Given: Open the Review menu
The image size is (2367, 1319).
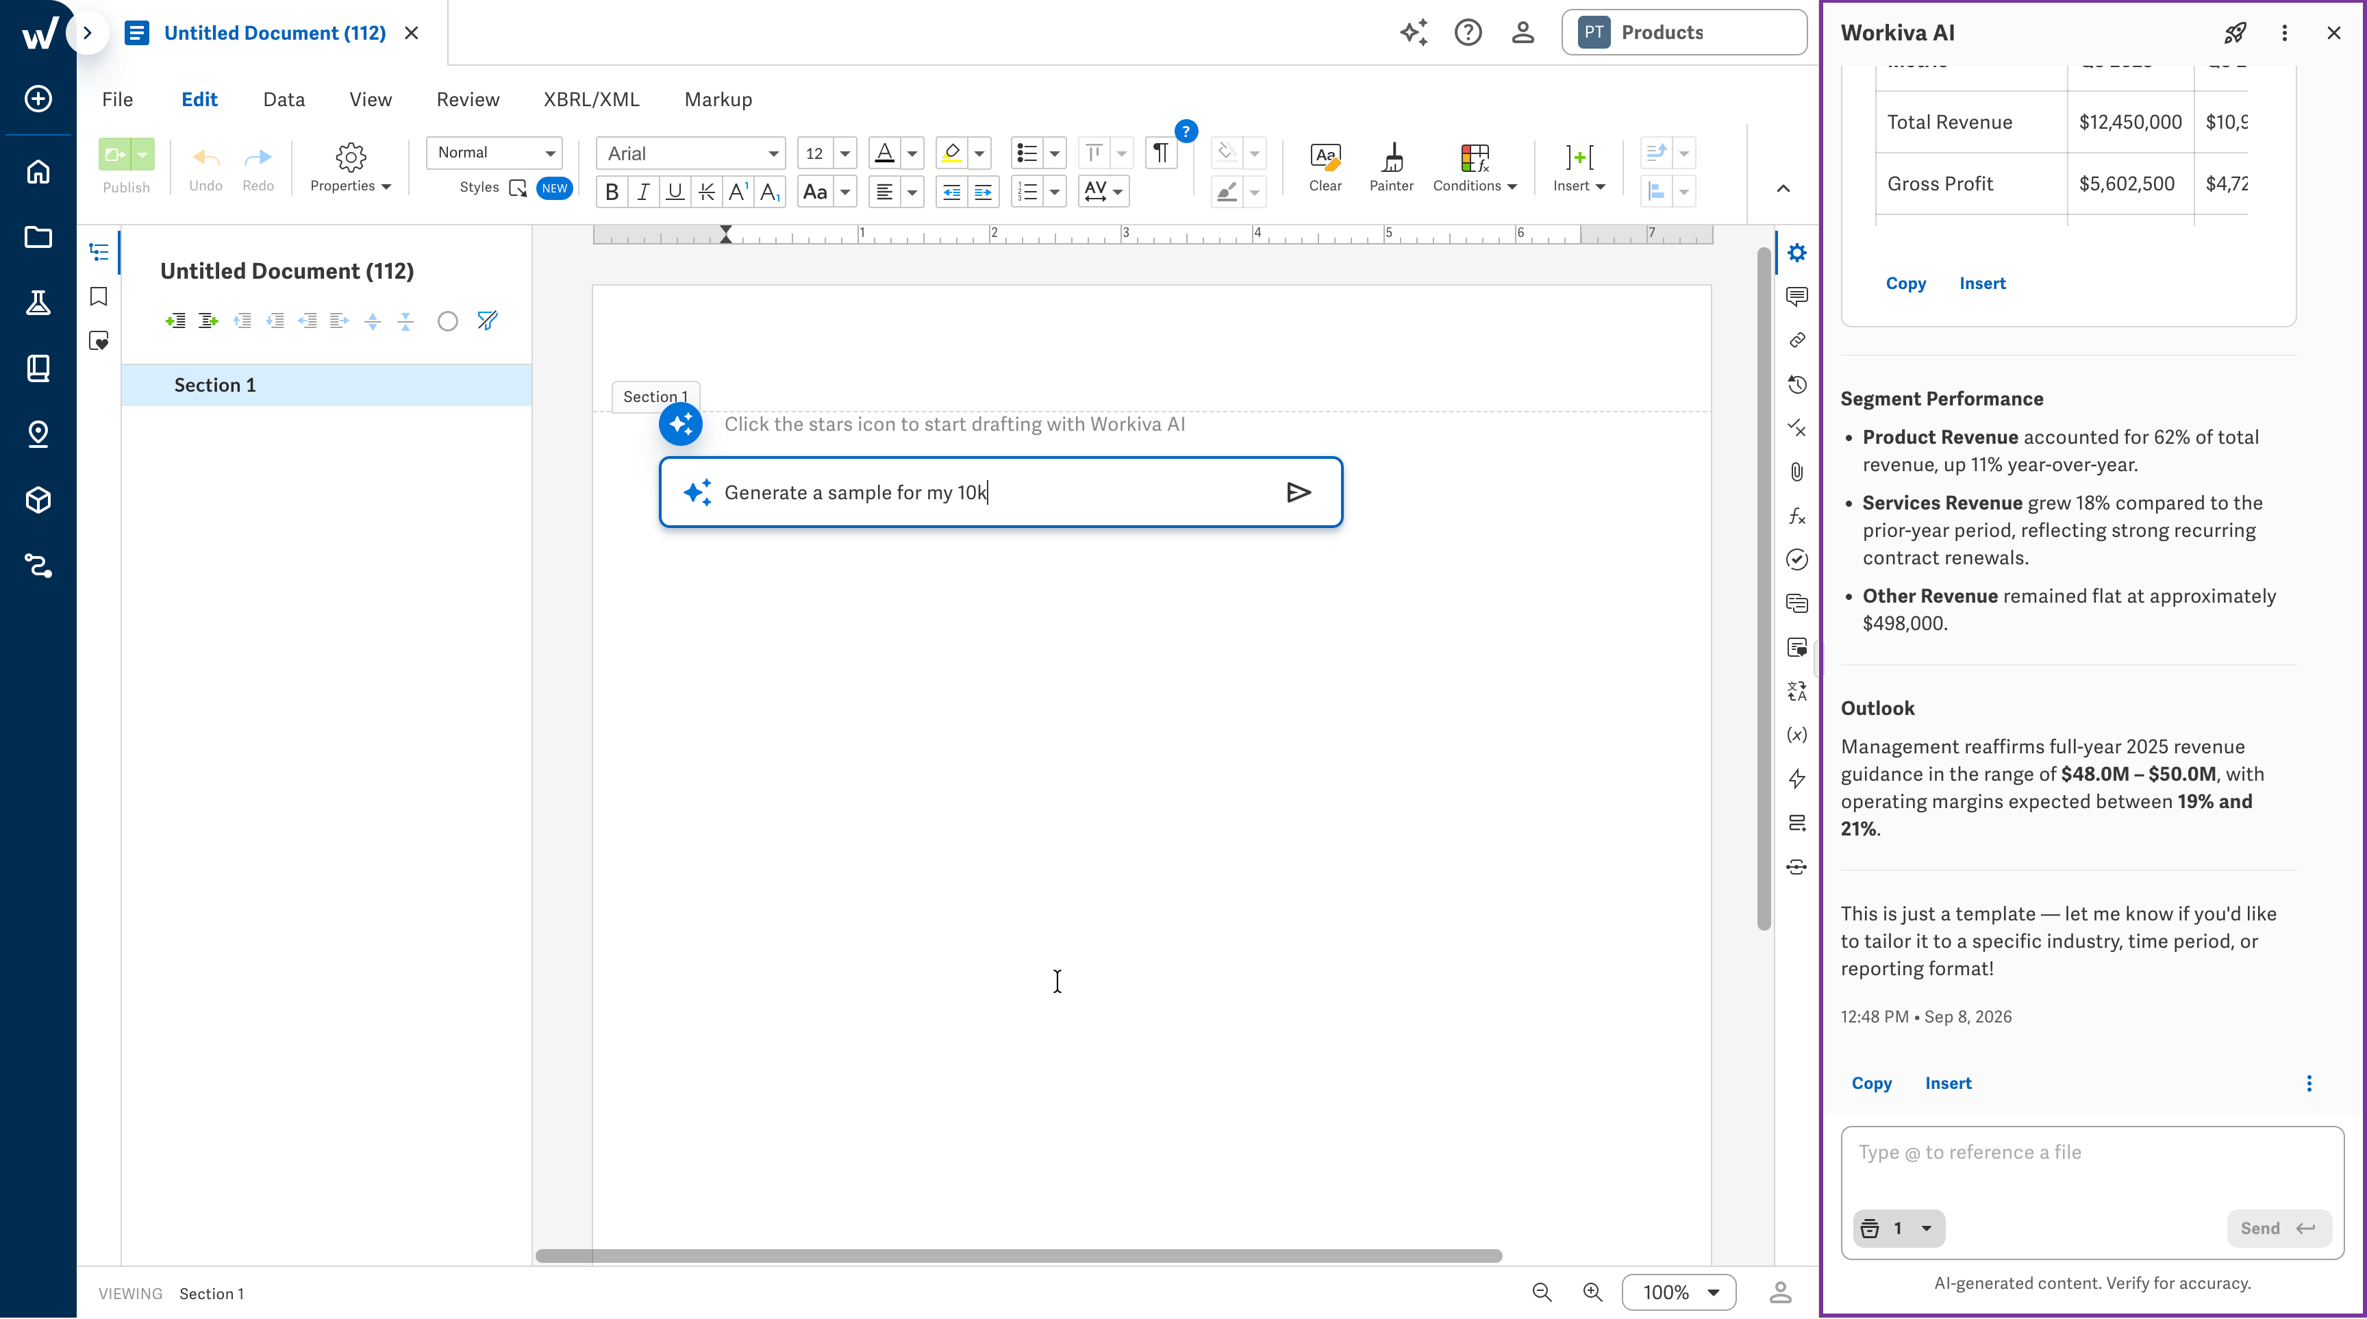Looking at the screenshot, I should [x=468, y=99].
